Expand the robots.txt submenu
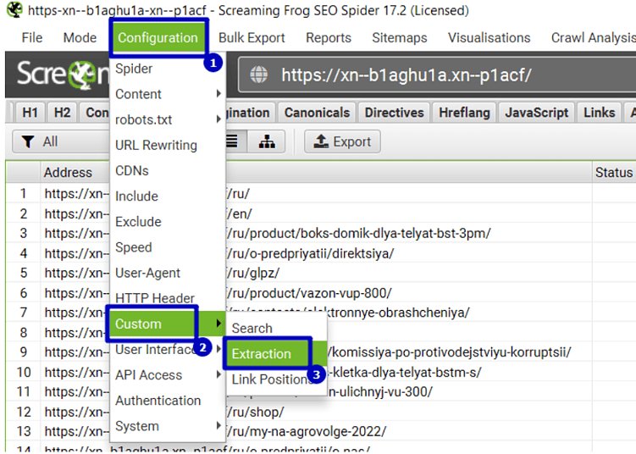Screen dimensions: 636x454 click(167, 119)
